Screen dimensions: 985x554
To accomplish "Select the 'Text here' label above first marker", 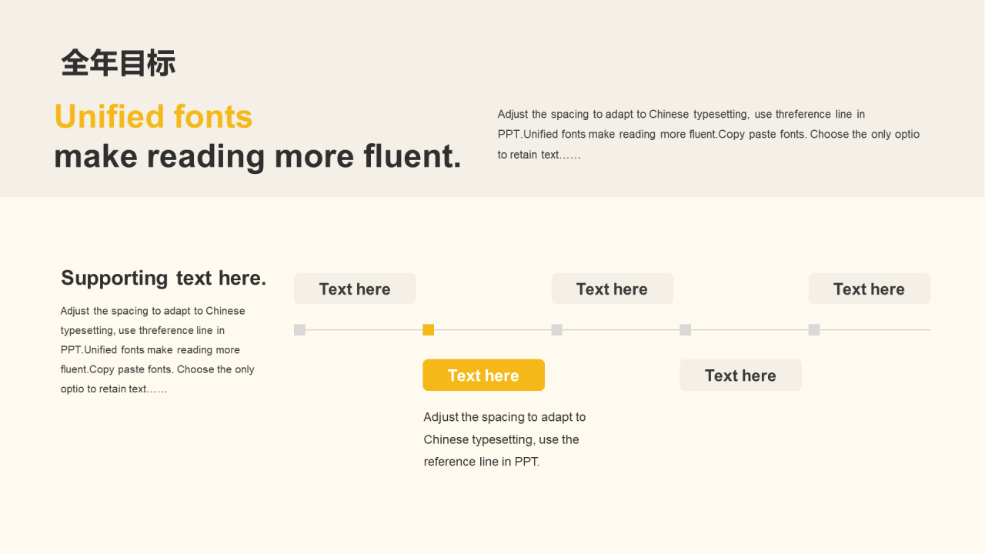I will (355, 289).
